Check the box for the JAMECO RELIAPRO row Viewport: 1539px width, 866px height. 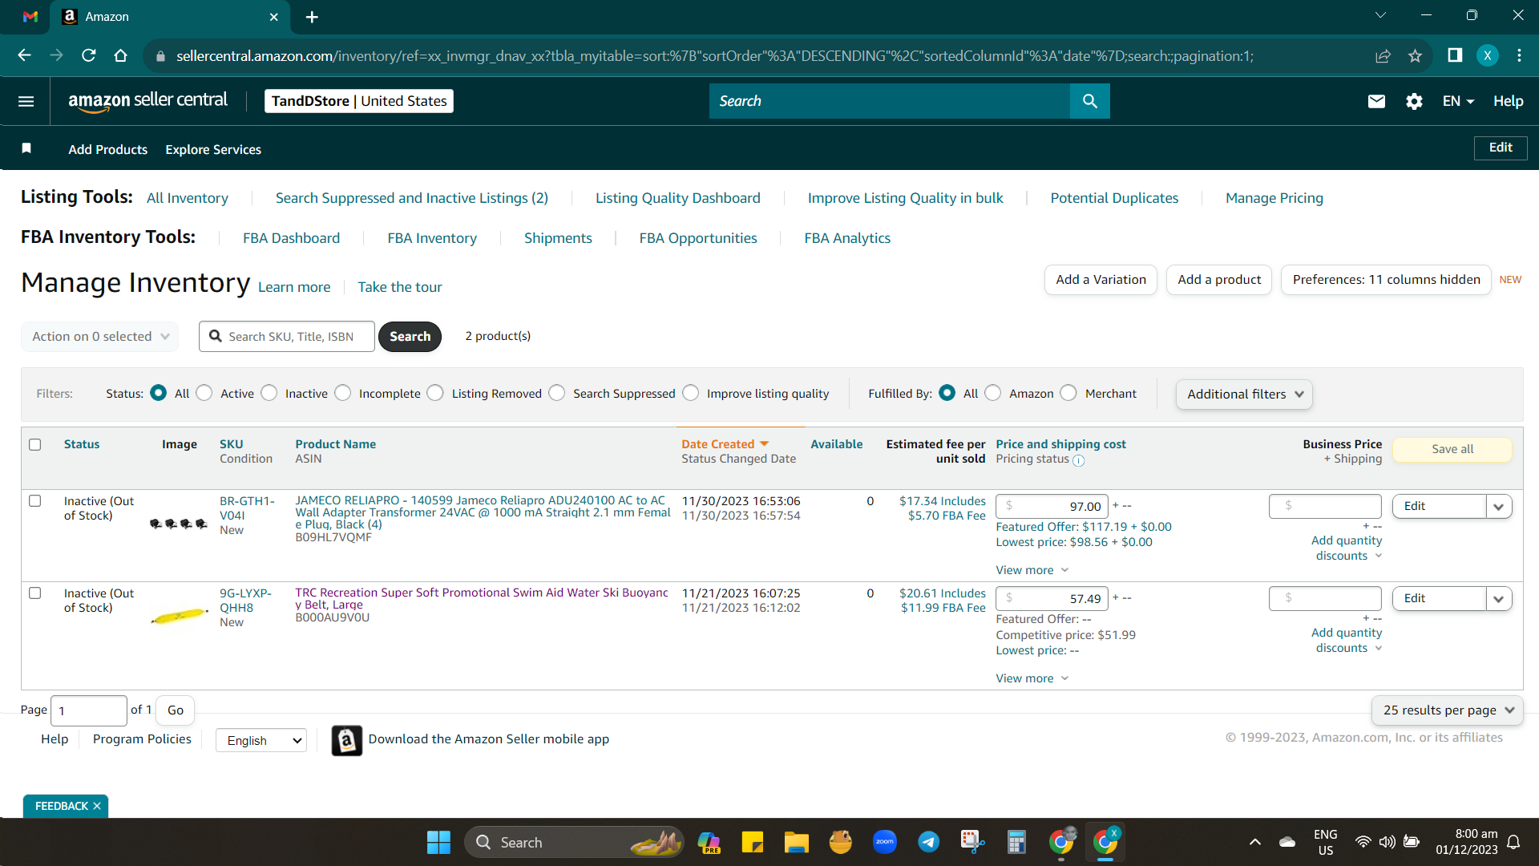tap(35, 501)
